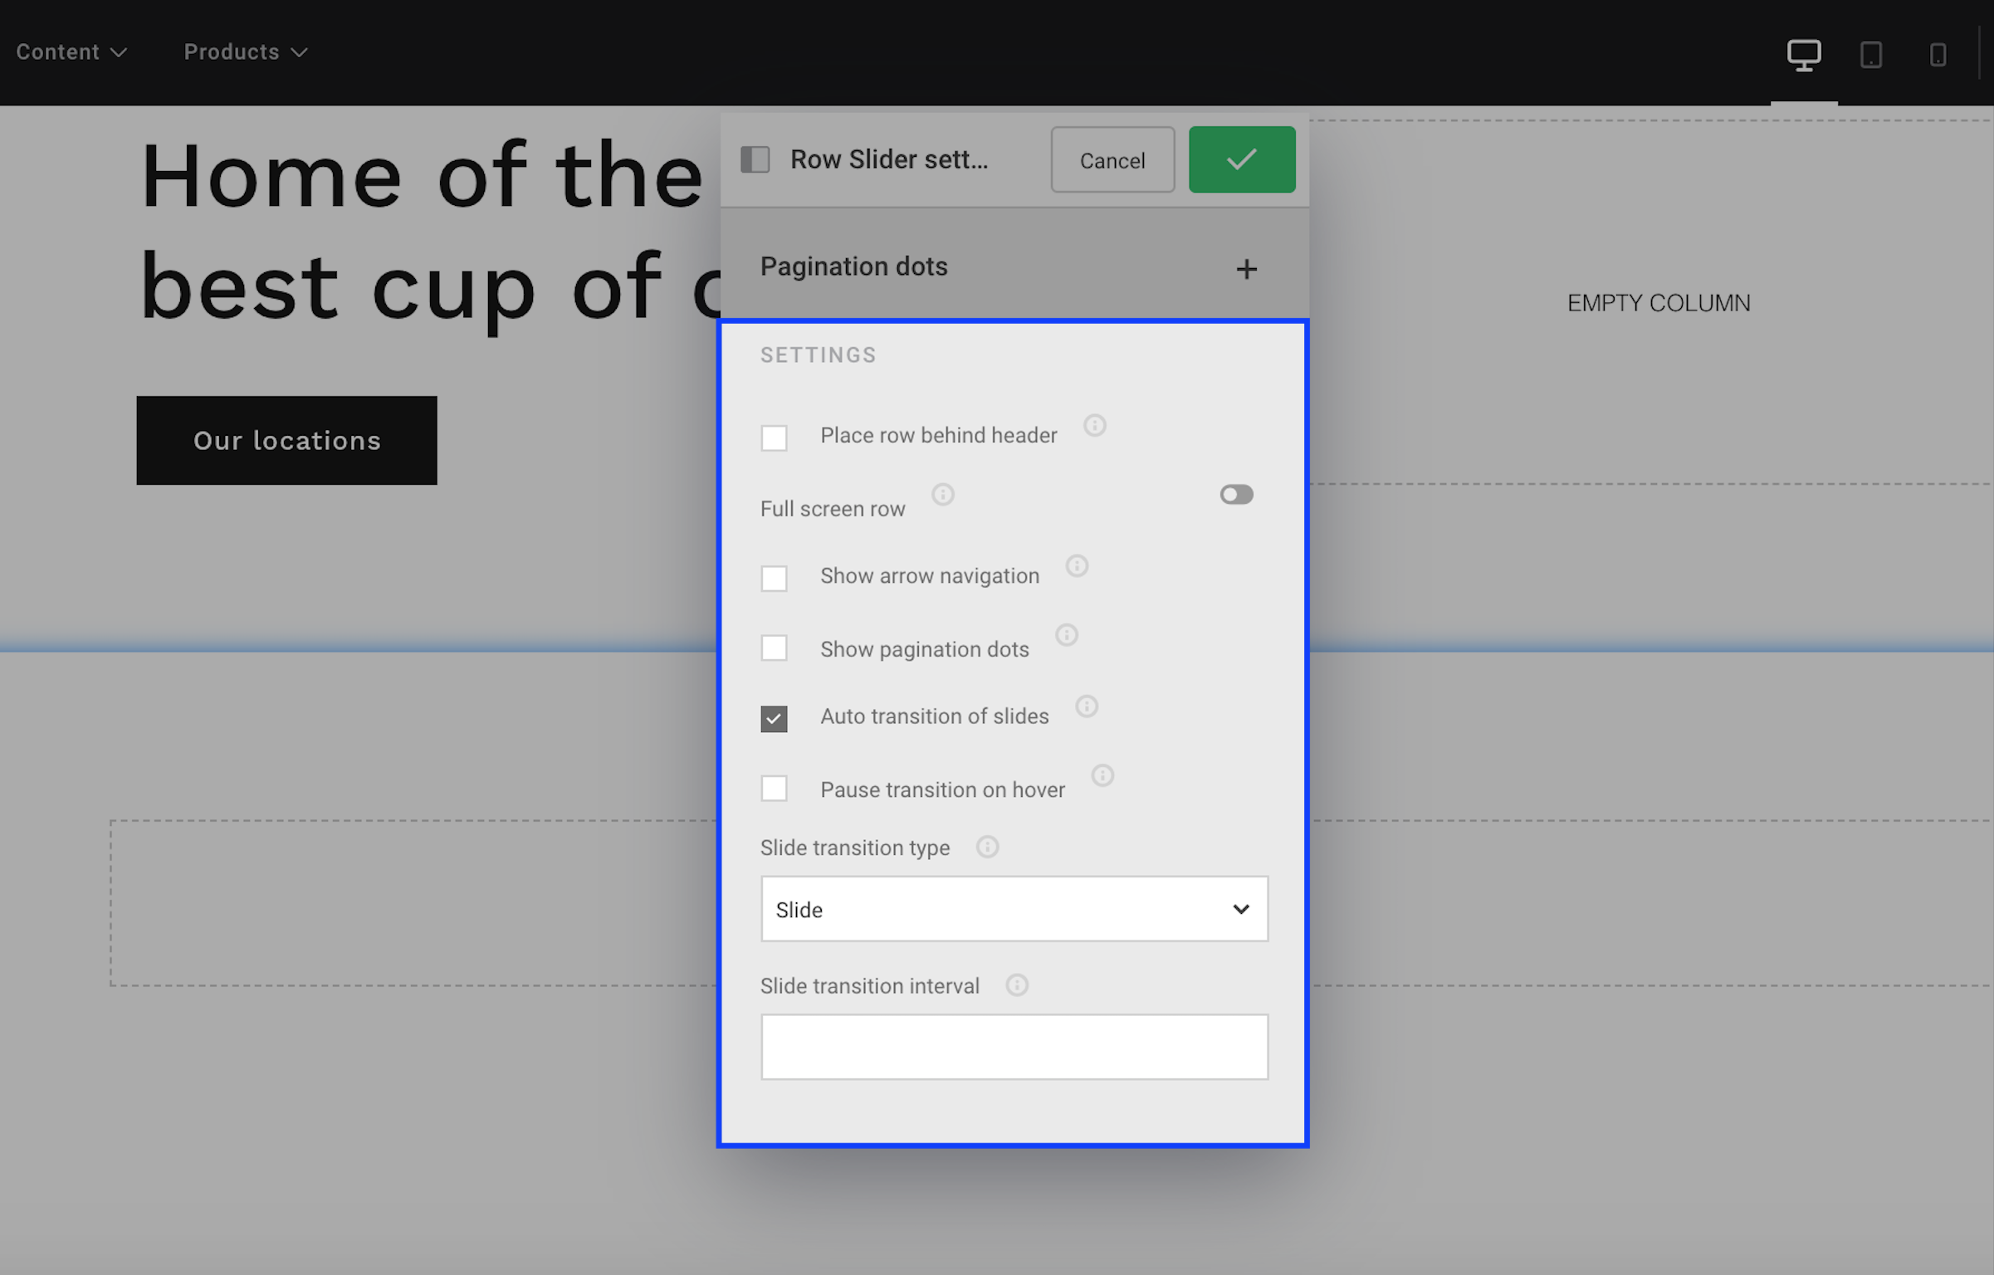Click info icon beside Slide transition type
1994x1275 pixels.
pos(986,848)
